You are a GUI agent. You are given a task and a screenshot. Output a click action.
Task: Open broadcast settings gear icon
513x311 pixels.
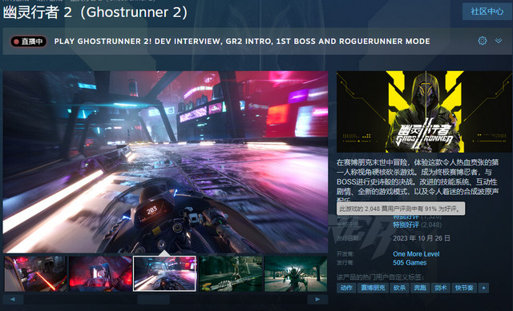483,41
